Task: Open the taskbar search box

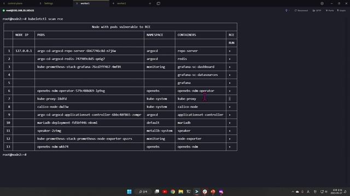Action: pos(143,192)
